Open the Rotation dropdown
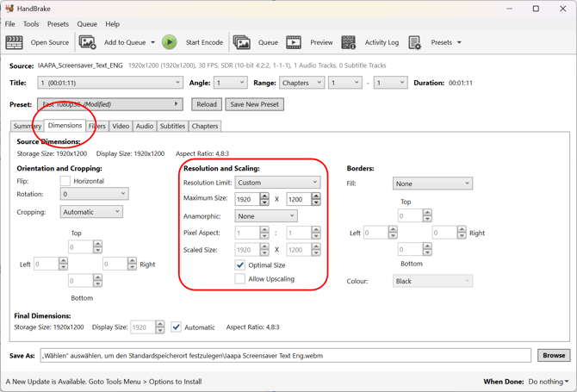Screen dimensions: 577x392 [x=94, y=194]
